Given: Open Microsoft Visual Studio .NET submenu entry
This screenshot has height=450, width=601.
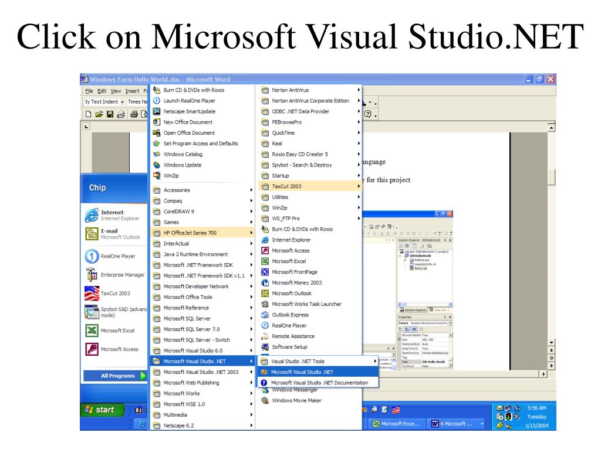Looking at the screenshot, I should 318,372.
